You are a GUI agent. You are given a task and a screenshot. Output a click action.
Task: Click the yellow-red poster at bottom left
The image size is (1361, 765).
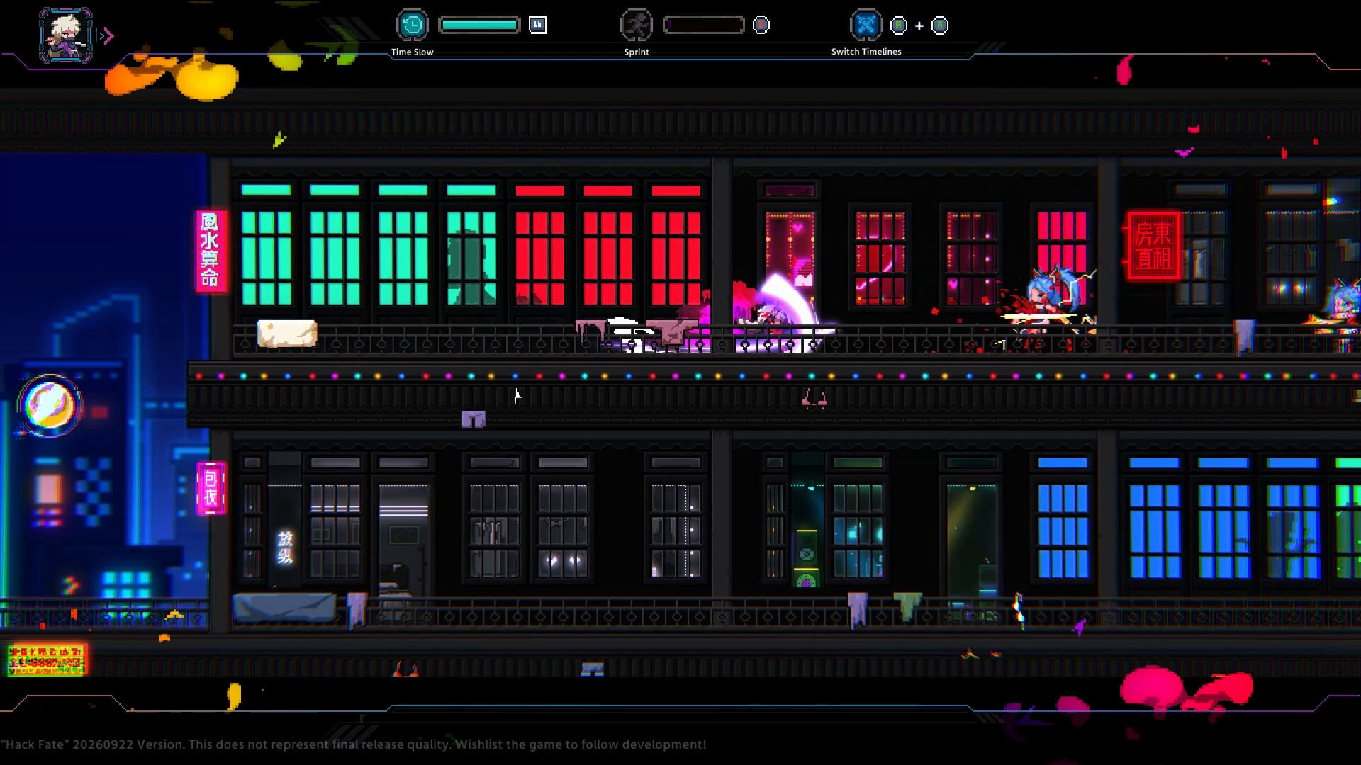pos(47,660)
